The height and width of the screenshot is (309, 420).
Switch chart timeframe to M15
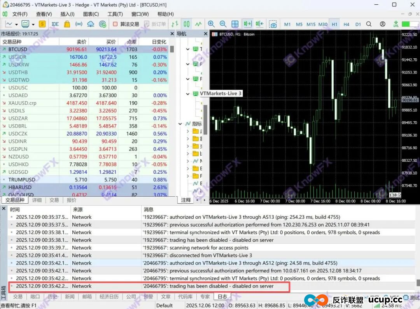coord(311,24)
